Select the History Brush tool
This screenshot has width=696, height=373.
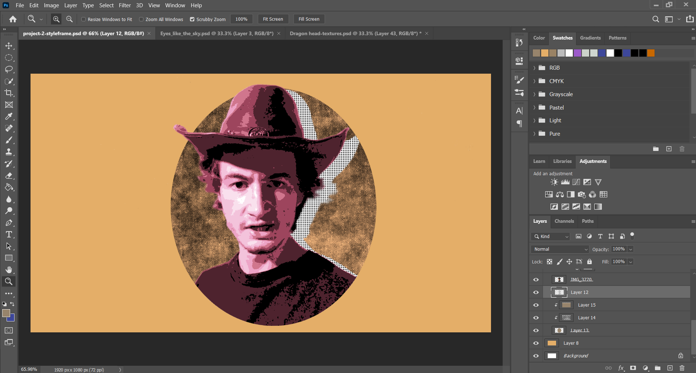9,164
